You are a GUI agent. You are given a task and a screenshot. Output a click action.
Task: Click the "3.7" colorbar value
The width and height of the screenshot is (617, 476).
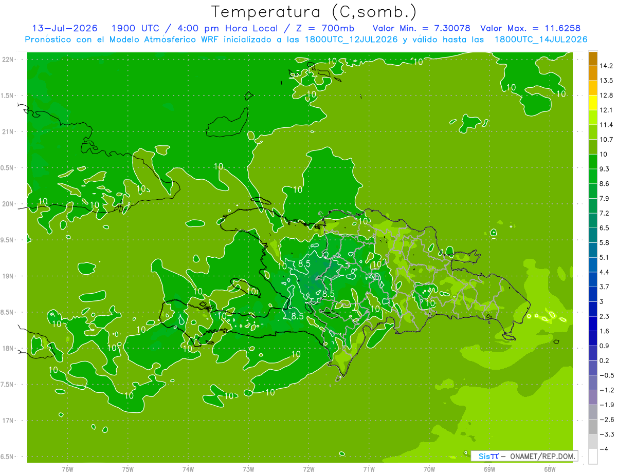(x=605, y=287)
